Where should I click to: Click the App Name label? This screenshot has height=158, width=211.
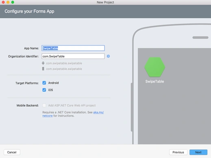[x=31, y=48]
